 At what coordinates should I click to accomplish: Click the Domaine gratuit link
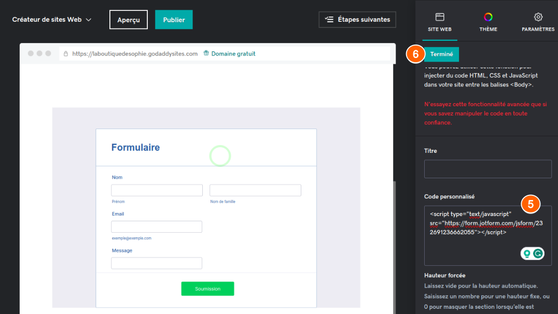tap(233, 54)
